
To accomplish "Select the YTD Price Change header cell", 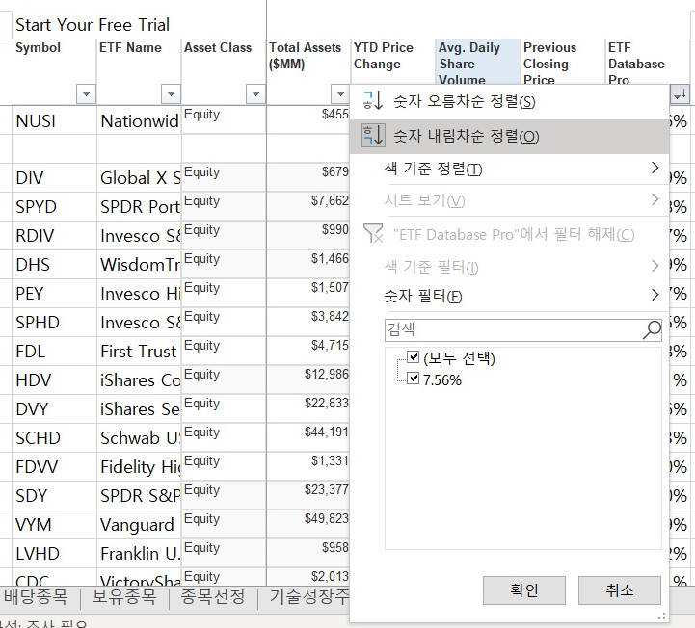I will pos(392,62).
